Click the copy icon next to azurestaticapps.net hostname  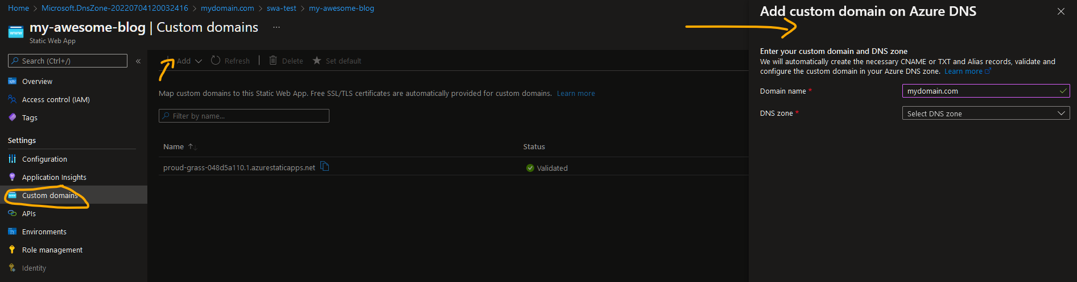pos(325,167)
